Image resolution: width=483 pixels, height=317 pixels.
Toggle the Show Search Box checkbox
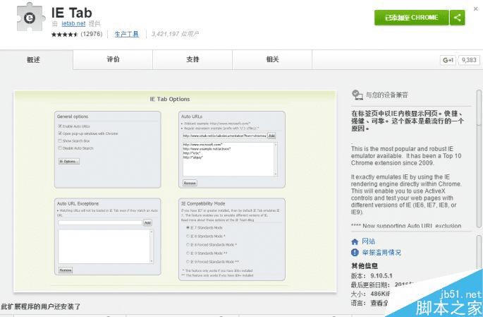point(60,141)
